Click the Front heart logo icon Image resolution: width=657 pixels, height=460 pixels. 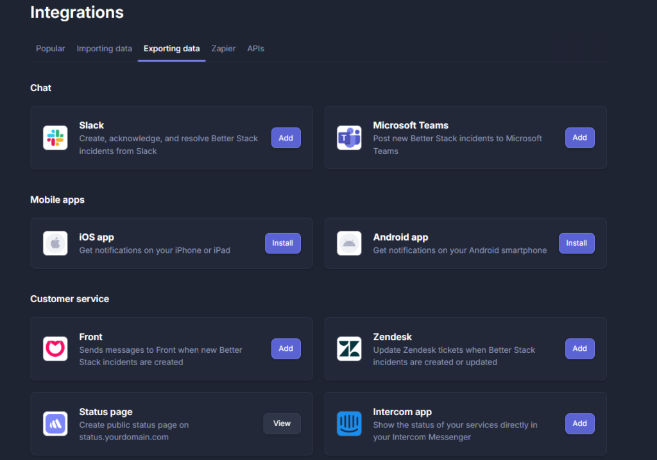pyautogui.click(x=55, y=349)
